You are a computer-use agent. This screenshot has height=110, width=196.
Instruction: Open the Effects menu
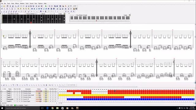[x=17, y=3]
